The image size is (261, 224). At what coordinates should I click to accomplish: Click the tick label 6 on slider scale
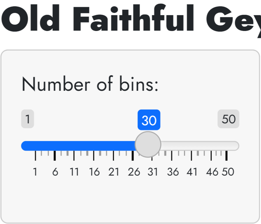click(55, 172)
